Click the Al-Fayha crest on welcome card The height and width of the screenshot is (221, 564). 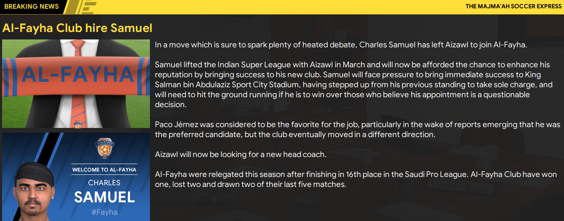[x=104, y=148]
